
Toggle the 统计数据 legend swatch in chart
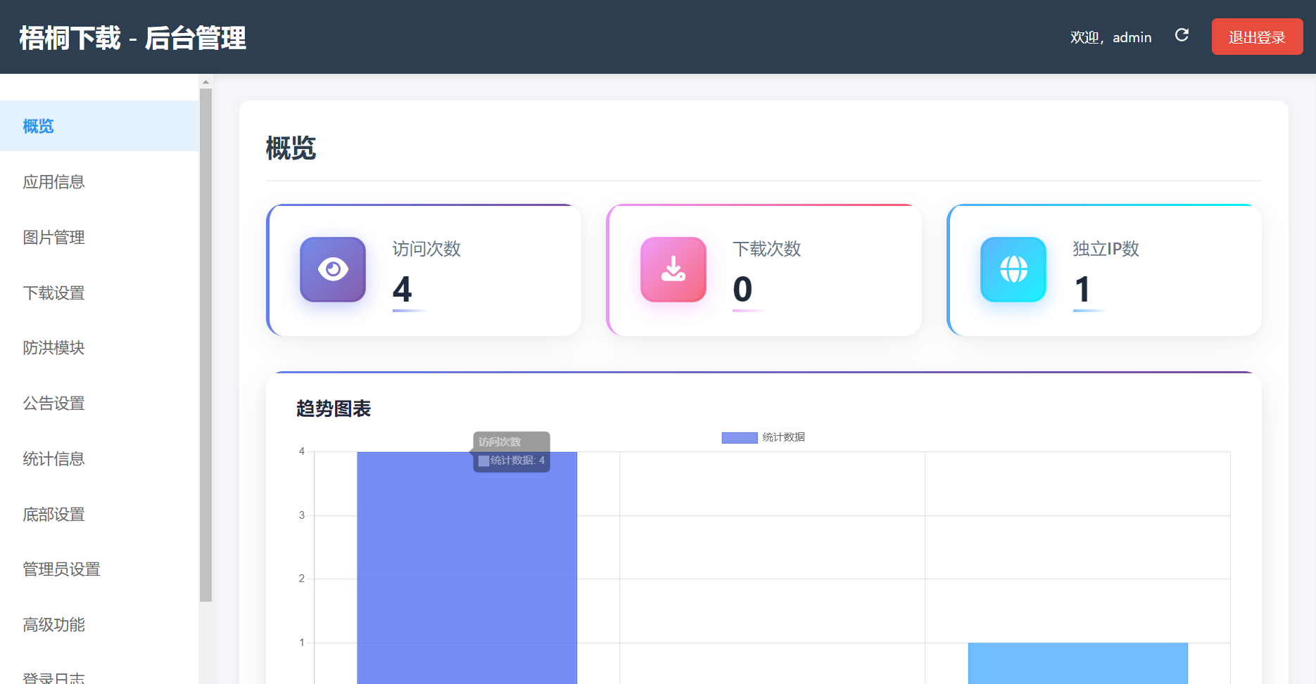click(x=739, y=438)
